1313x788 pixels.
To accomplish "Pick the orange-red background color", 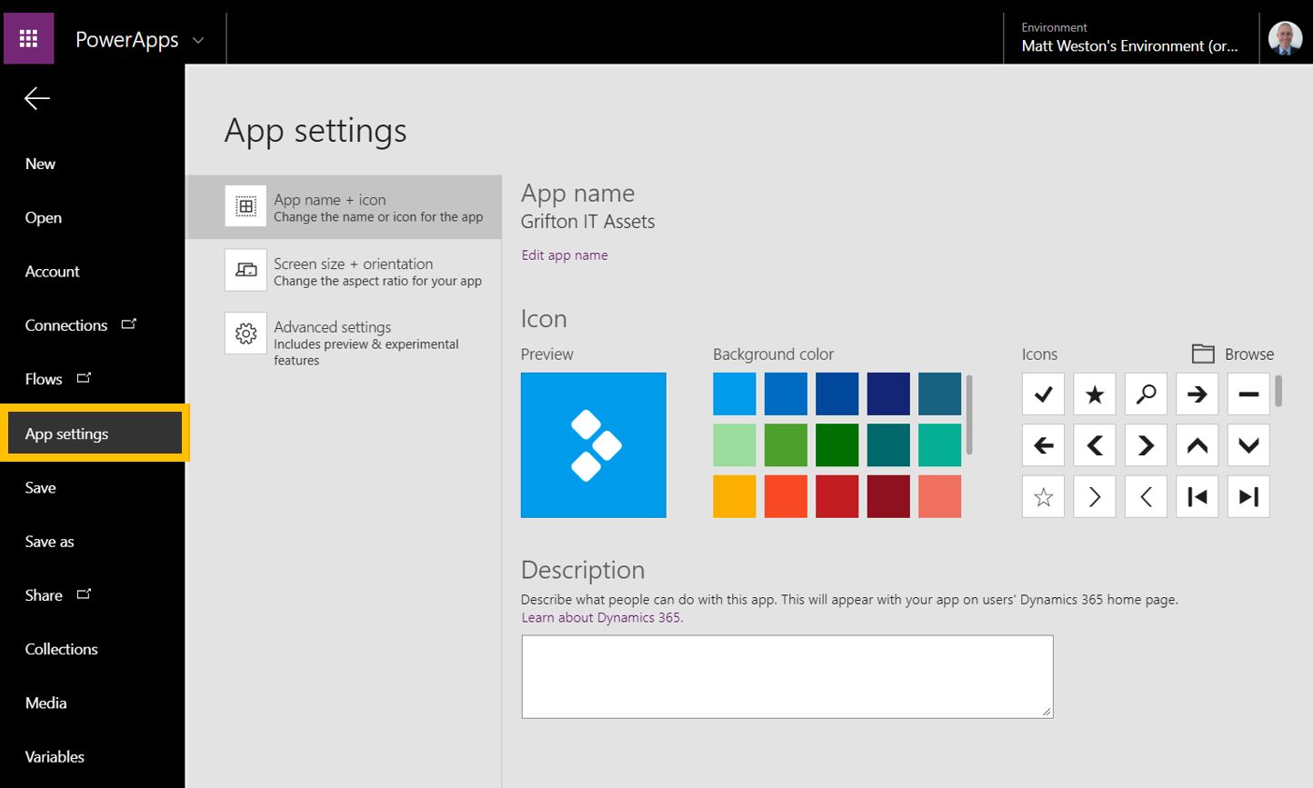I will point(786,496).
